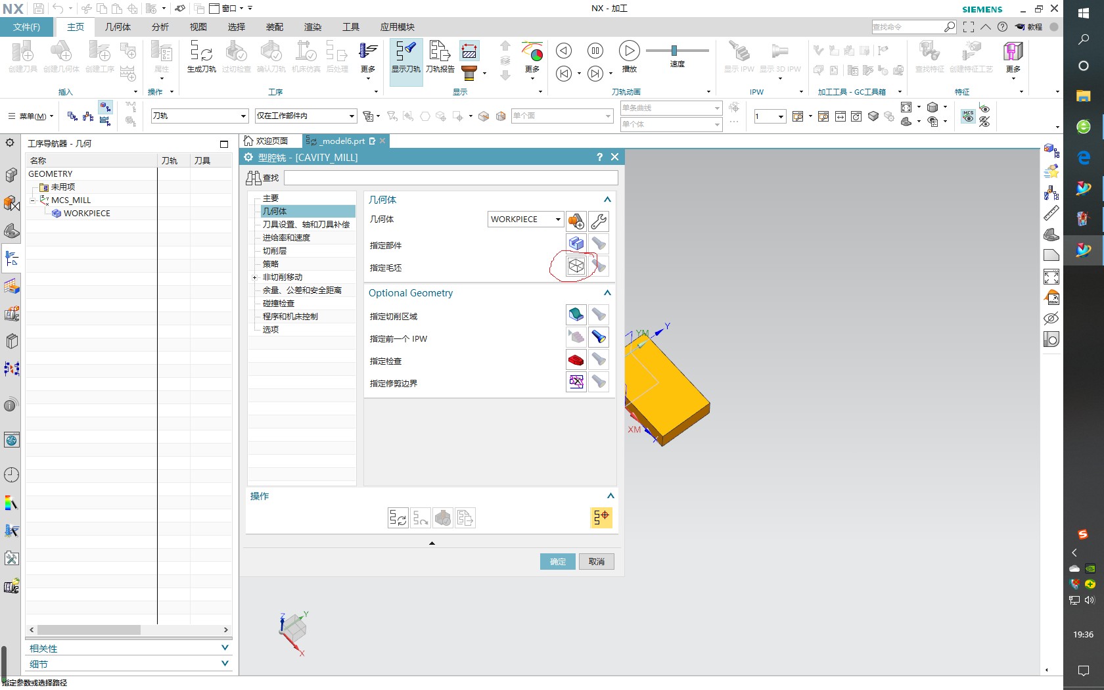Click the 查找 search input field
1104x690 pixels.
451,177
